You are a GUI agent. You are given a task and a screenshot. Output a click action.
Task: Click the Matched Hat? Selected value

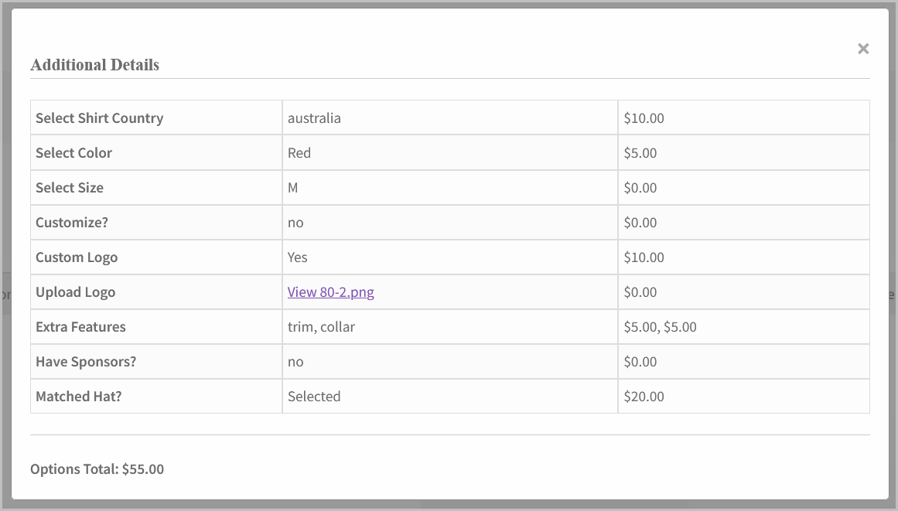pyautogui.click(x=314, y=396)
